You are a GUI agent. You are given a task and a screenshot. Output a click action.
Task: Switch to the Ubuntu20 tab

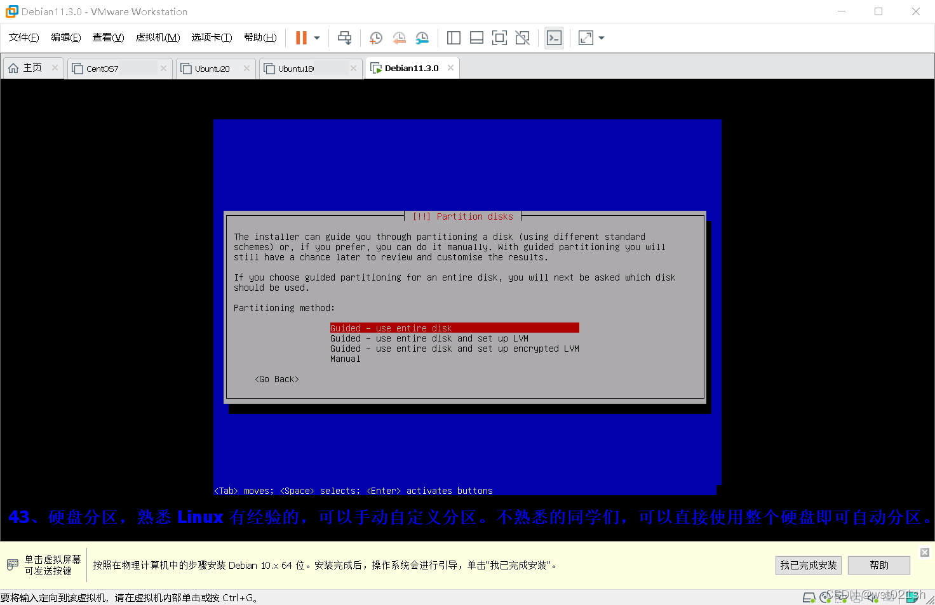pyautogui.click(x=215, y=68)
